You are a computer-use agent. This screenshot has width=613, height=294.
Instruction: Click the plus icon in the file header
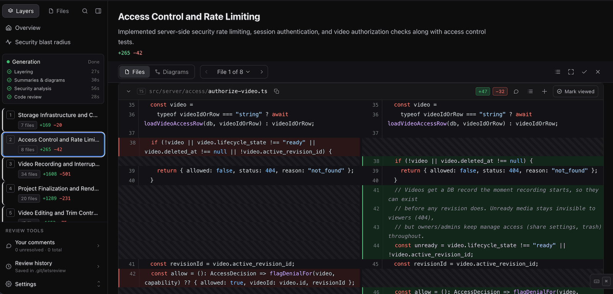point(544,91)
